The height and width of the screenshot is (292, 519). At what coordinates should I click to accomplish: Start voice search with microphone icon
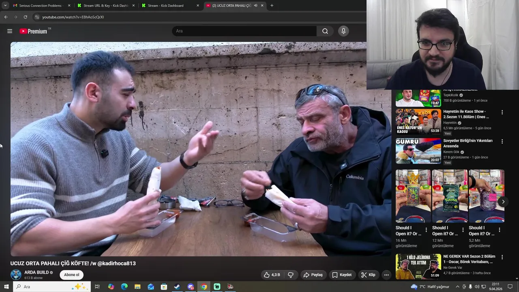[x=343, y=31]
